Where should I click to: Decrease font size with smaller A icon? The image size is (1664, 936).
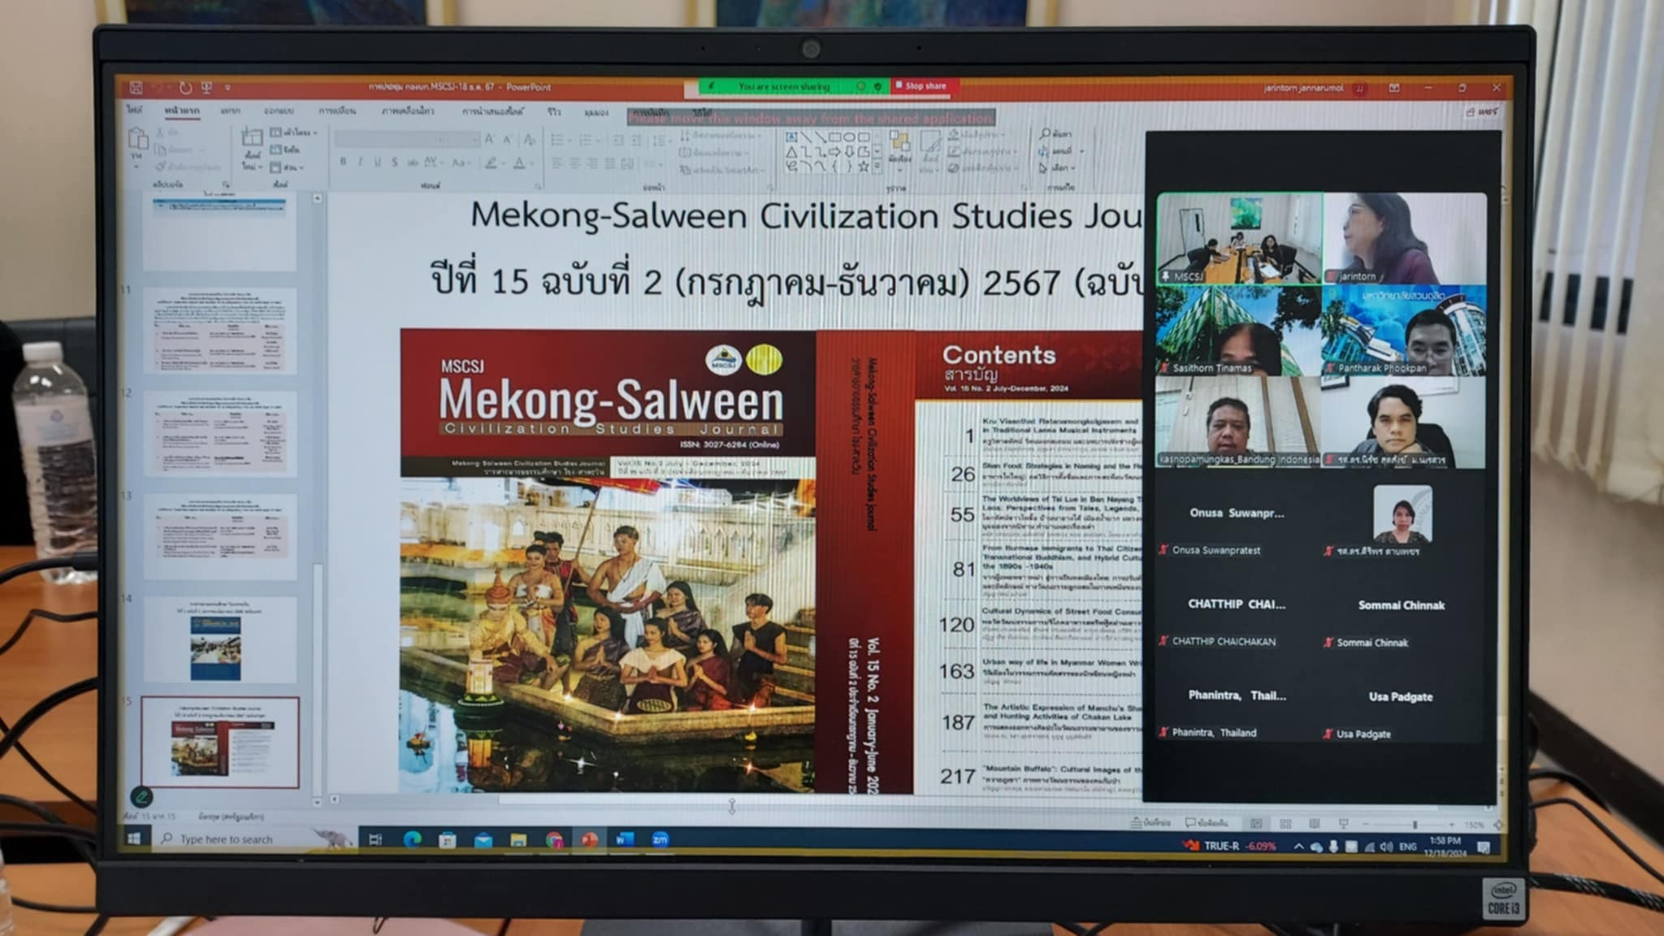[x=508, y=140]
